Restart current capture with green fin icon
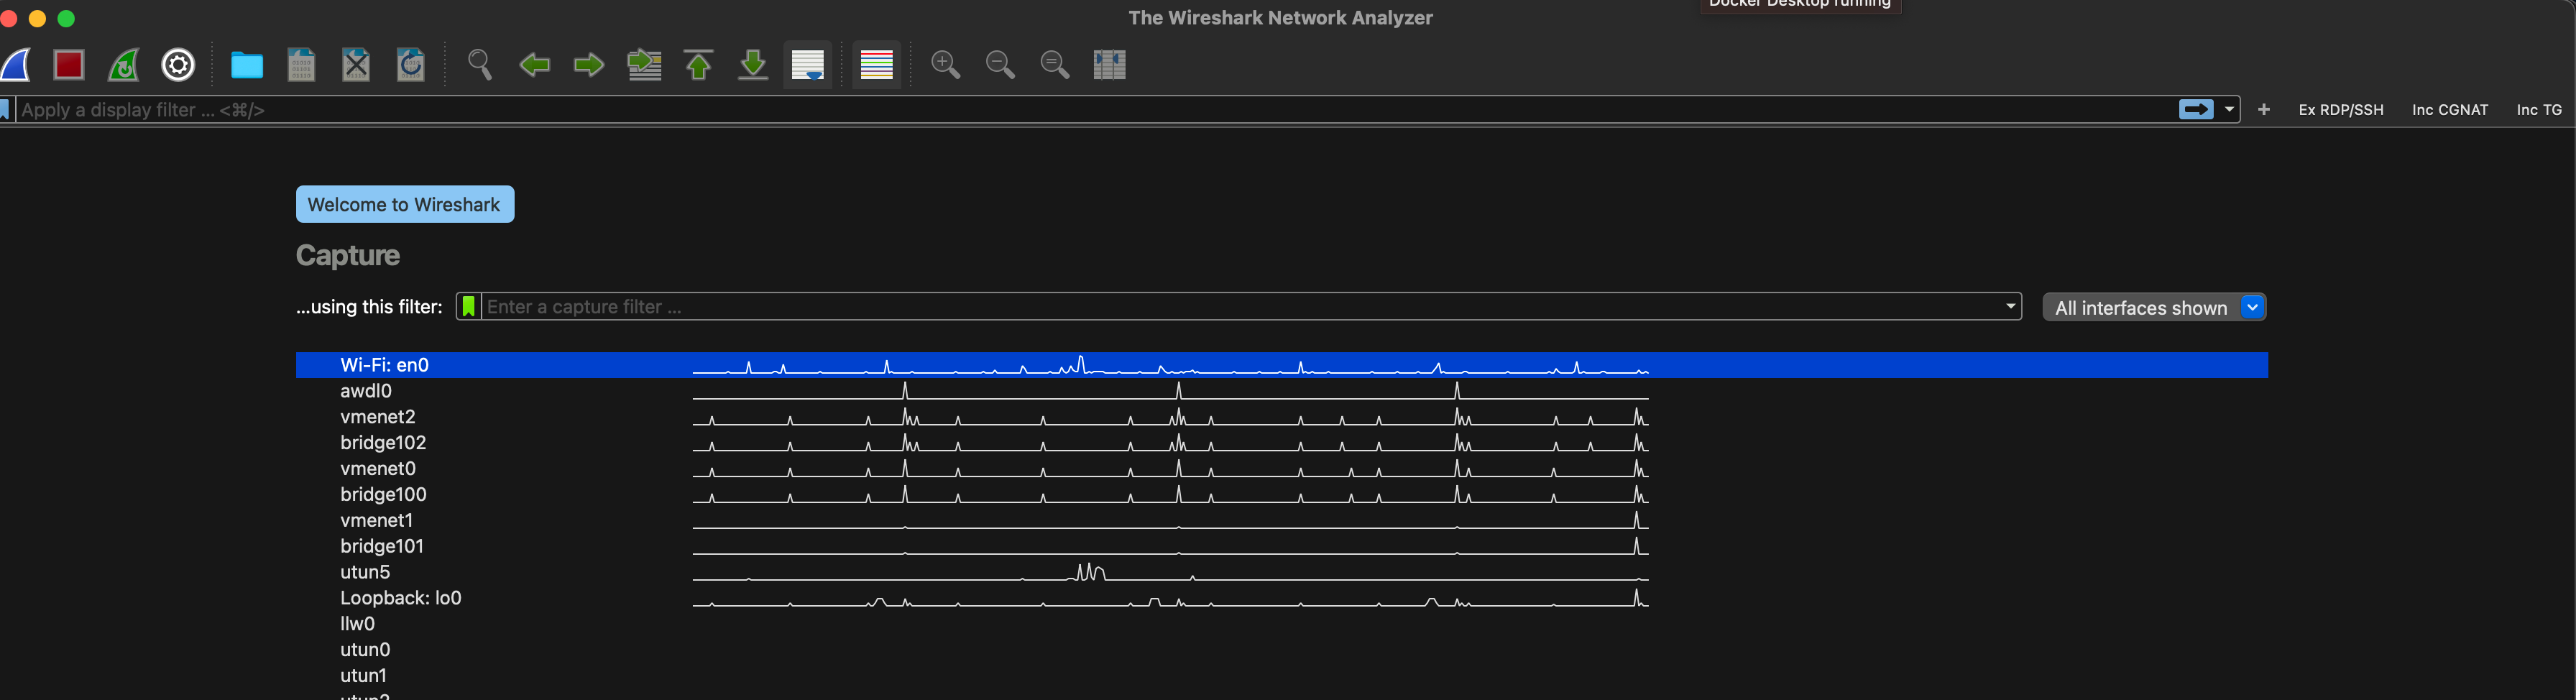Viewport: 2576px width, 700px height. [x=124, y=65]
